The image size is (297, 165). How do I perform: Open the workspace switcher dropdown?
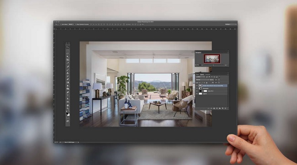pyautogui.click(x=230, y=24)
